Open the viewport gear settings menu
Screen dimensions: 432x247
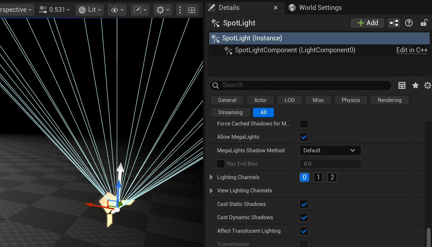tap(163, 10)
